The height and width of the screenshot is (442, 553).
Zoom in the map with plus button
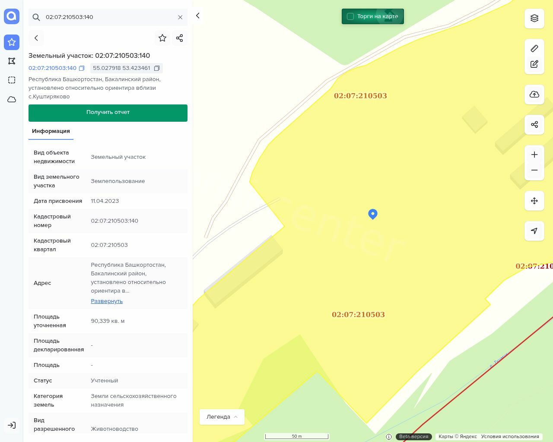tap(534, 155)
